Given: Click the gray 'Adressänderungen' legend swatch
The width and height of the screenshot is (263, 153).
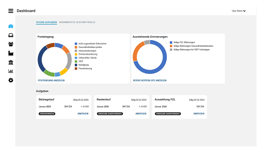Looking at the screenshot, I should [76, 51].
